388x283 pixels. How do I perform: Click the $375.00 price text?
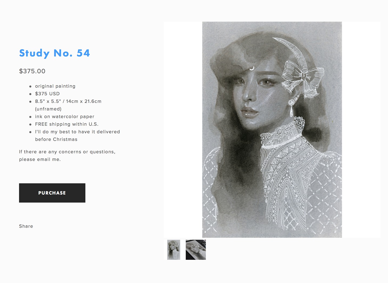tap(32, 71)
